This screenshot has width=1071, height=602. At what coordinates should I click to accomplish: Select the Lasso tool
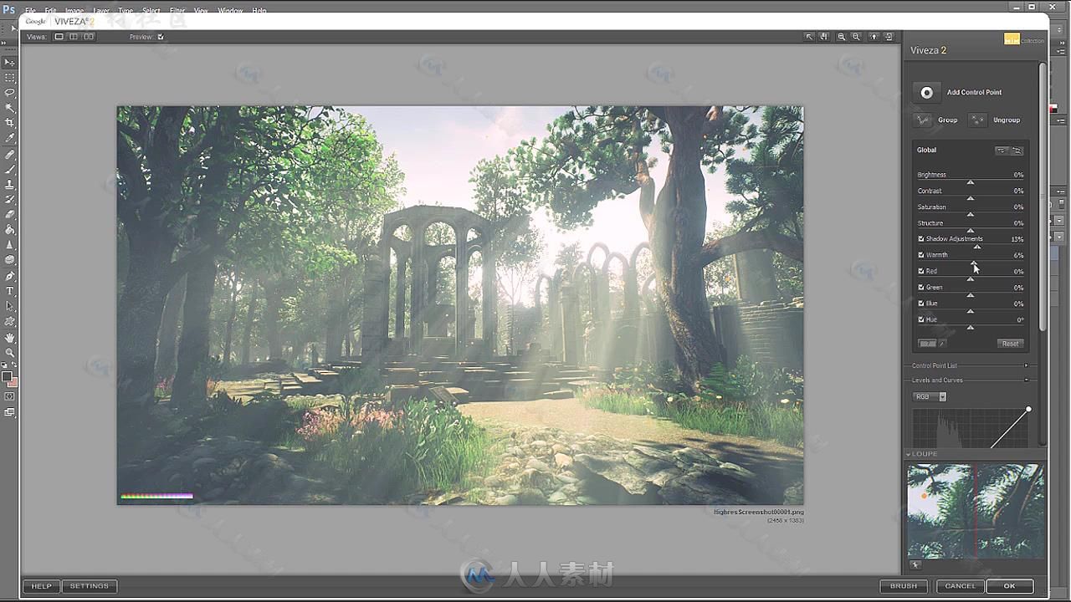(10, 93)
